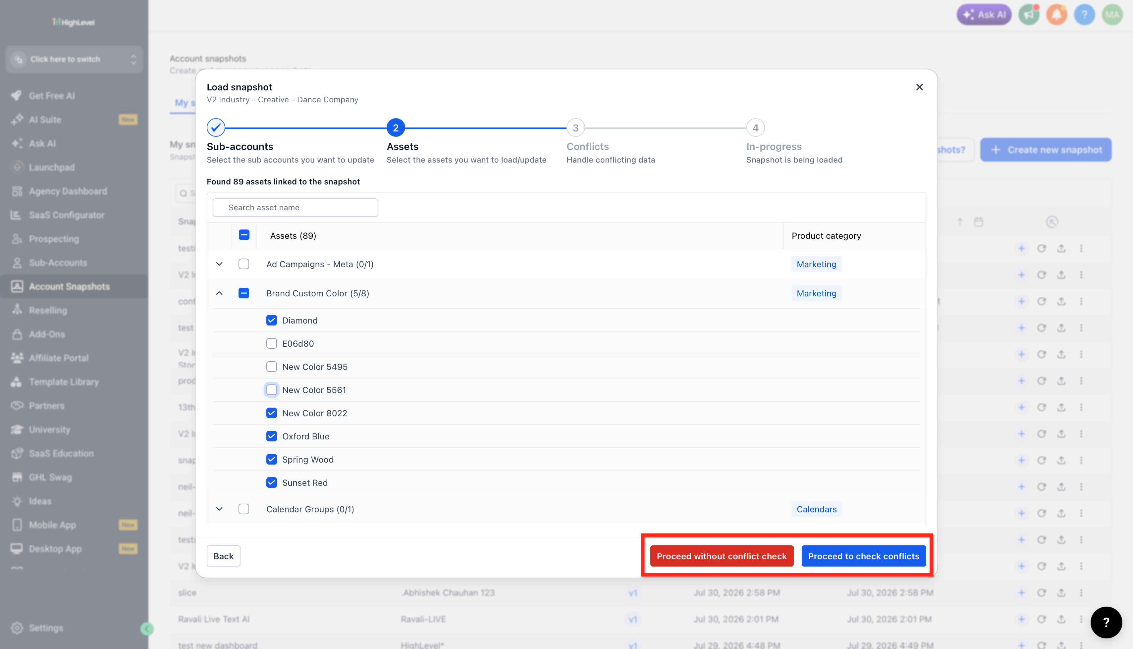Click the Partners handshake icon
The height and width of the screenshot is (649, 1133).
click(17, 406)
